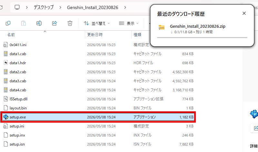Screen dimensions: 258x152
Task: Click the 4,582,300 KB size value
Action: 183,72
